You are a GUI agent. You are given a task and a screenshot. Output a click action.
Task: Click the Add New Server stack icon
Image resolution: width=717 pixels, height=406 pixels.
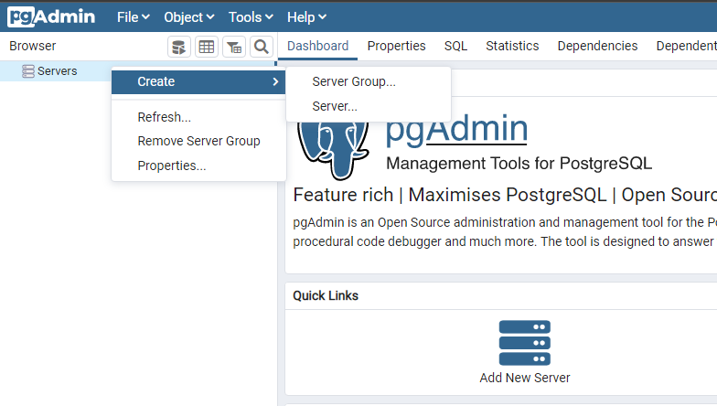[x=525, y=343]
